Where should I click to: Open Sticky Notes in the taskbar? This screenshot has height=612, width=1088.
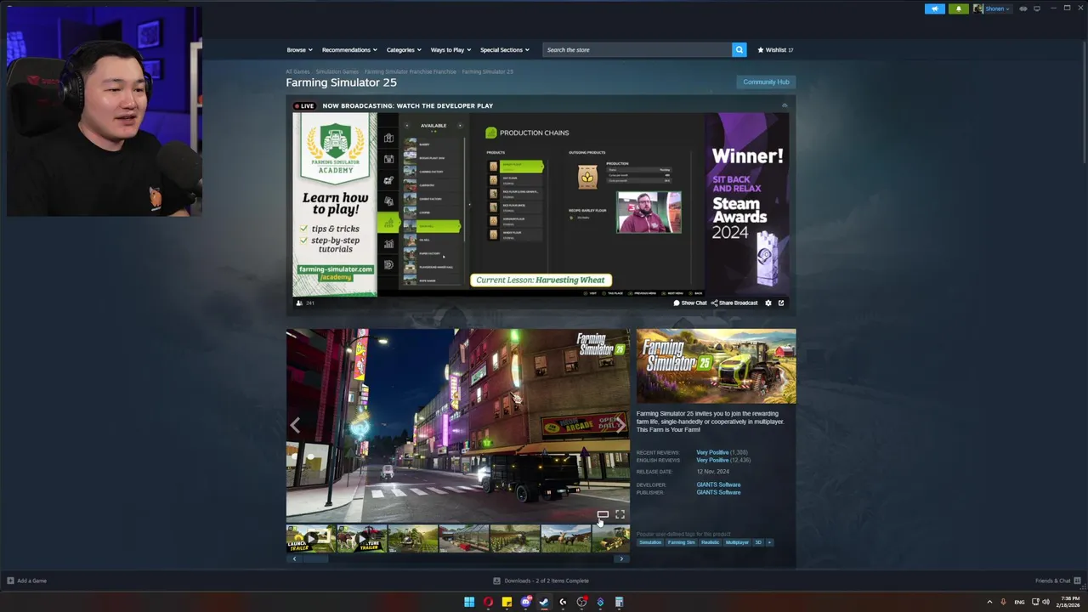507,602
